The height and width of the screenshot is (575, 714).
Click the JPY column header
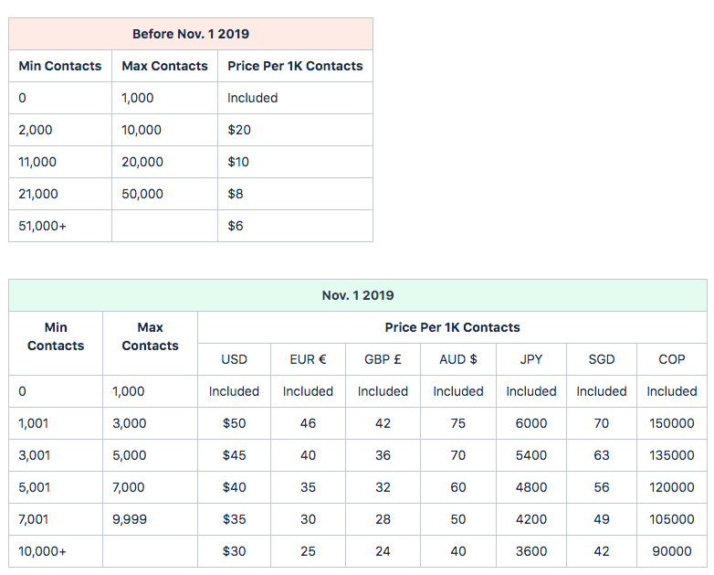tap(531, 359)
